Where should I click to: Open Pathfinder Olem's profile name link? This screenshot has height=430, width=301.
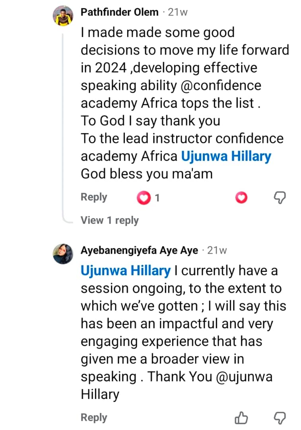[x=119, y=12]
